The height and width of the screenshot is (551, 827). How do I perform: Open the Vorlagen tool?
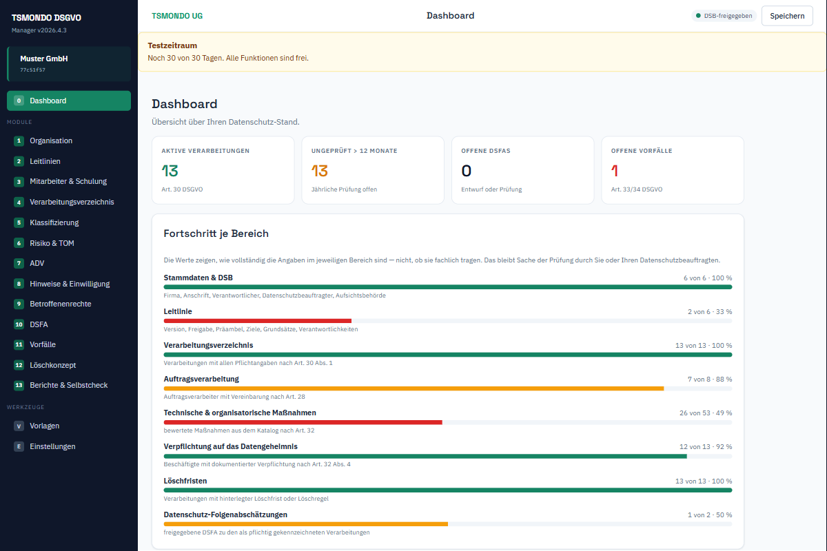click(69, 426)
